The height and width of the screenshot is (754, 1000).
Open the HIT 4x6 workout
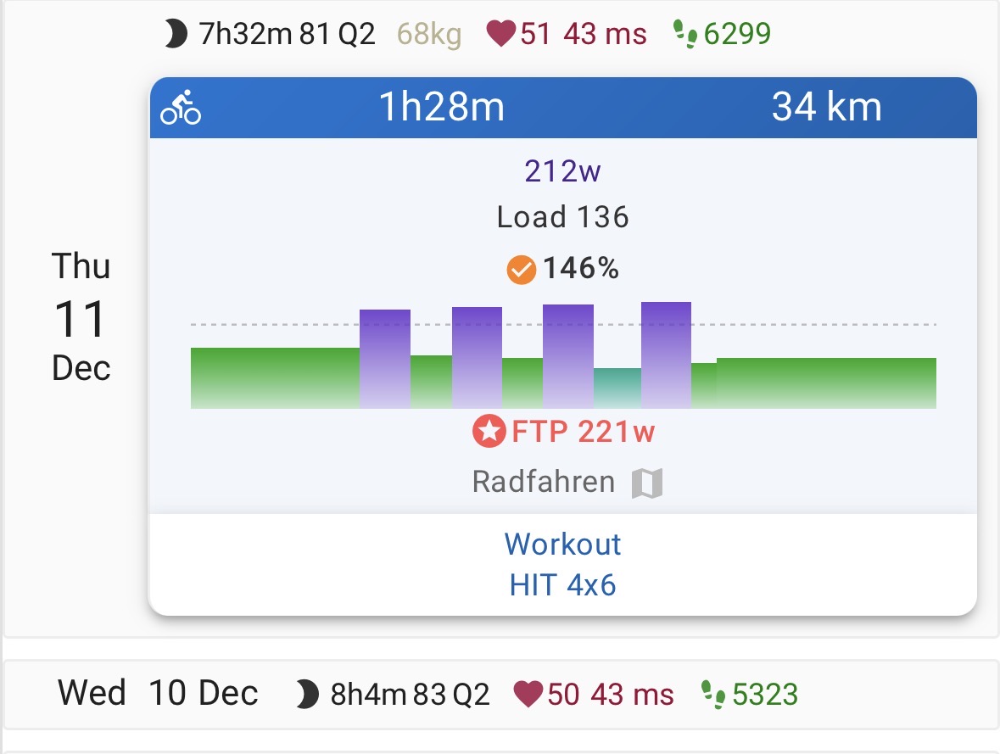(x=562, y=585)
